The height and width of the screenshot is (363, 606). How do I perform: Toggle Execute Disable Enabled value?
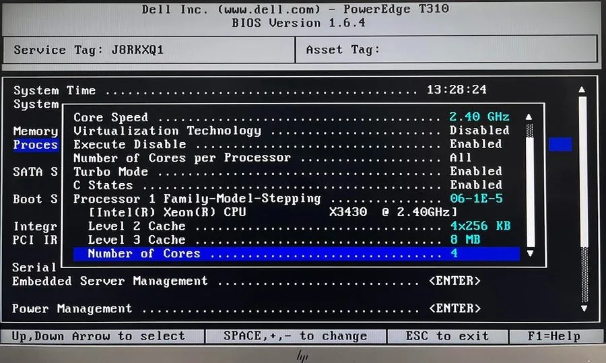(x=476, y=144)
